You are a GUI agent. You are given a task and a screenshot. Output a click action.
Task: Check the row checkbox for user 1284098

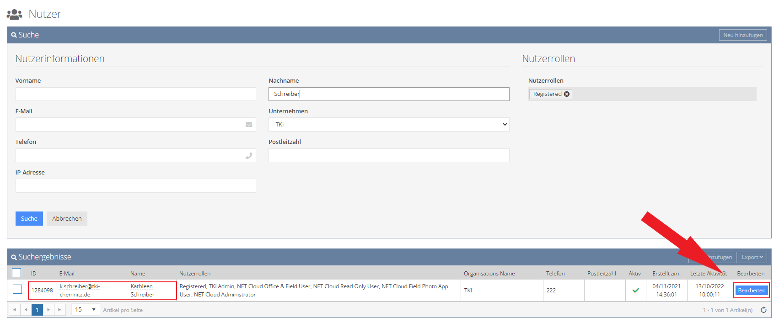coord(17,290)
